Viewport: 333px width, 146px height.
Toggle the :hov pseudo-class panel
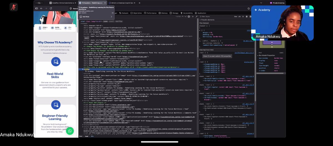[236, 17]
